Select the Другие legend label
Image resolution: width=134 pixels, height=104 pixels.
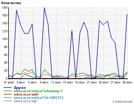[20, 88]
